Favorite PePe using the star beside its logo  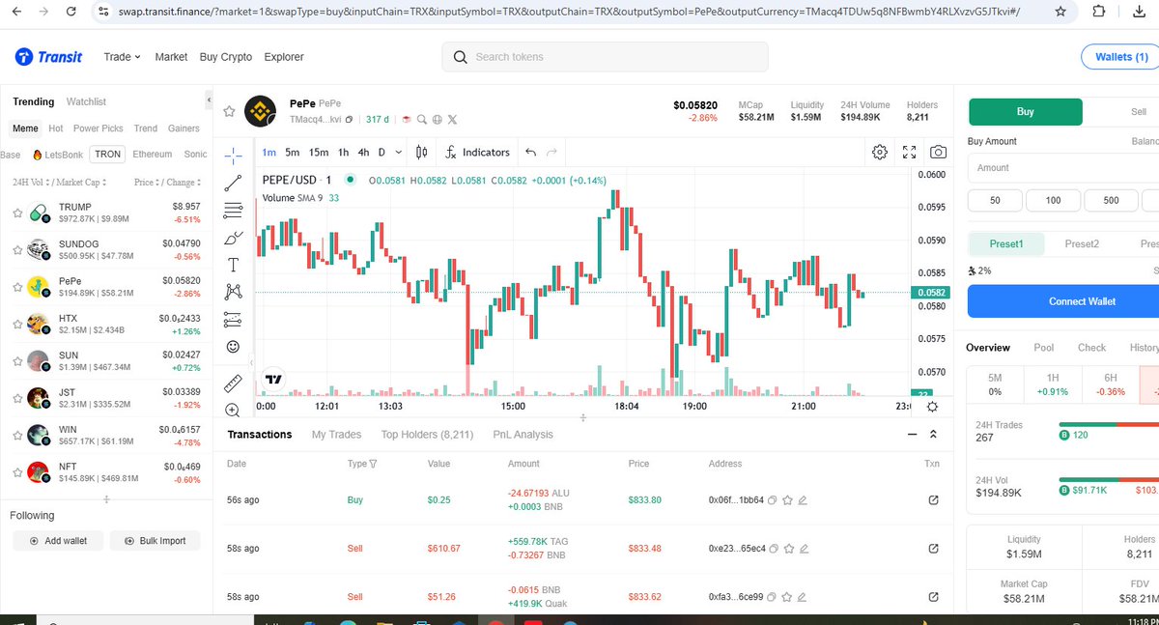tap(229, 111)
